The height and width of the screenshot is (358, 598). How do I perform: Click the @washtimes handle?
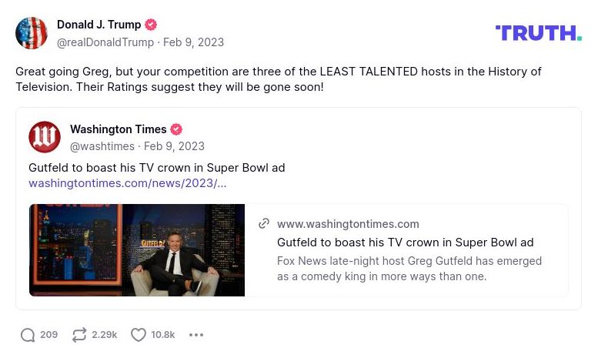coord(102,146)
